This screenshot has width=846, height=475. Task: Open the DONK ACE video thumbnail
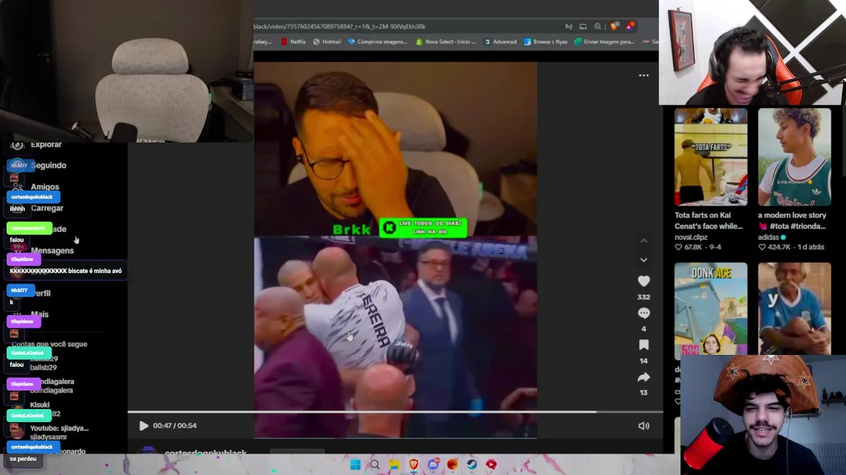711,309
